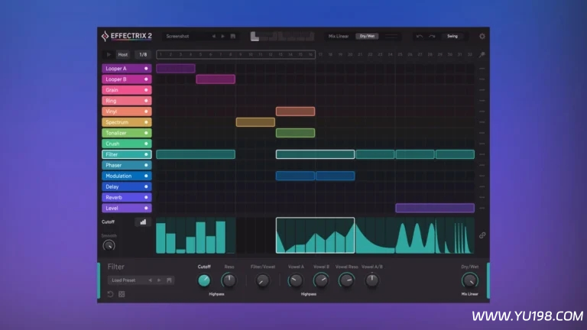Click the Vowel Reso knob
Viewport: 587px width, 330px height.
(346, 280)
